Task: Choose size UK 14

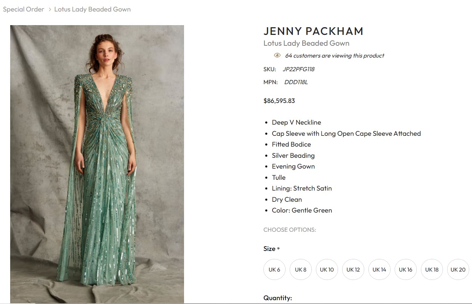Action: pos(379,269)
